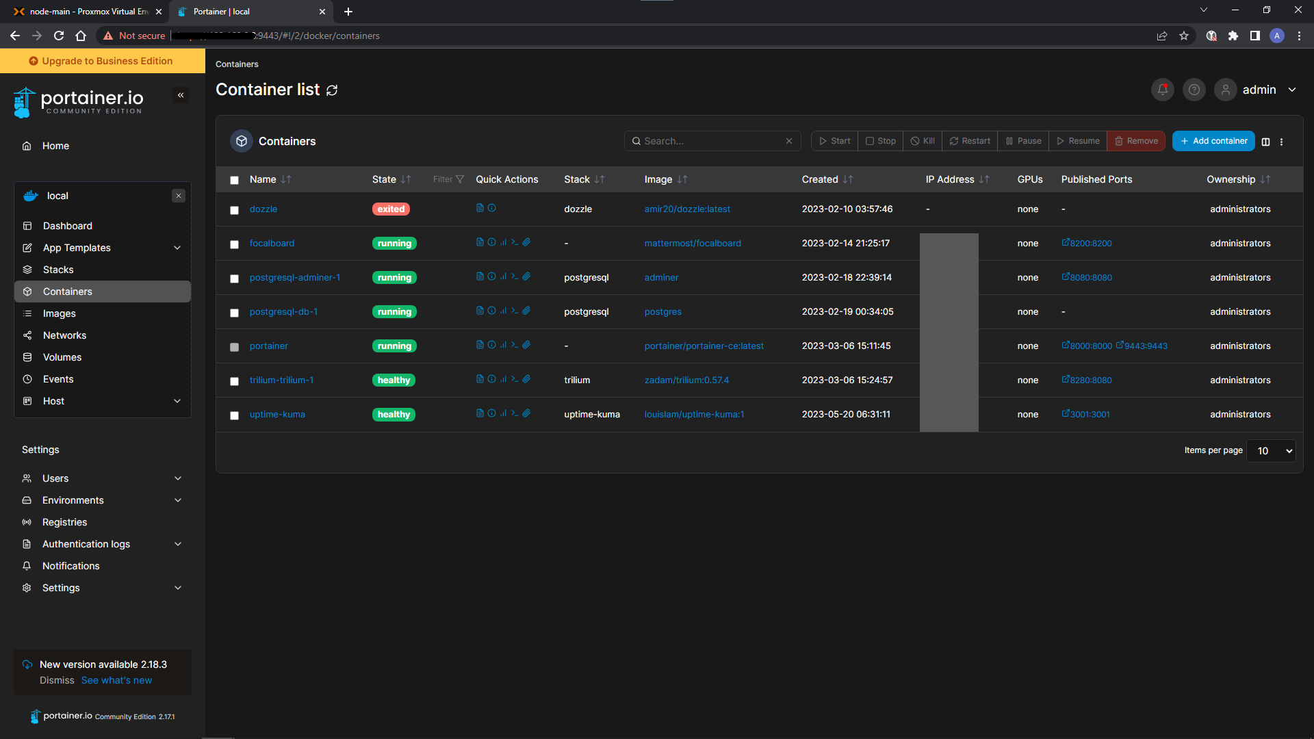Click attach paperclip icon for trilium-trilium-1
This screenshot has width=1314, height=739.
526,379
